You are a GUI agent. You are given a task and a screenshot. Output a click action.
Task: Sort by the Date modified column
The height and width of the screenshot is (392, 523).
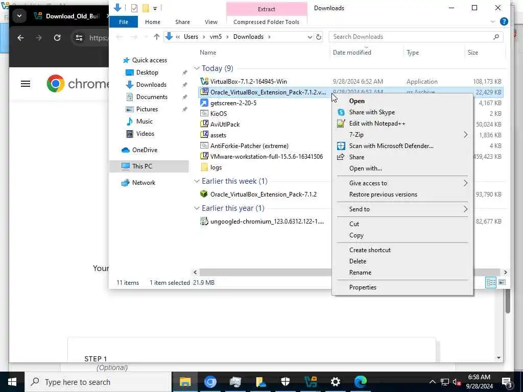point(351,53)
